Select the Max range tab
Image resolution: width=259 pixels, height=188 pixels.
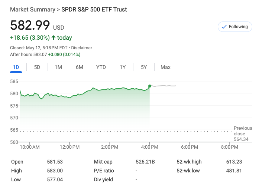[x=165, y=67]
